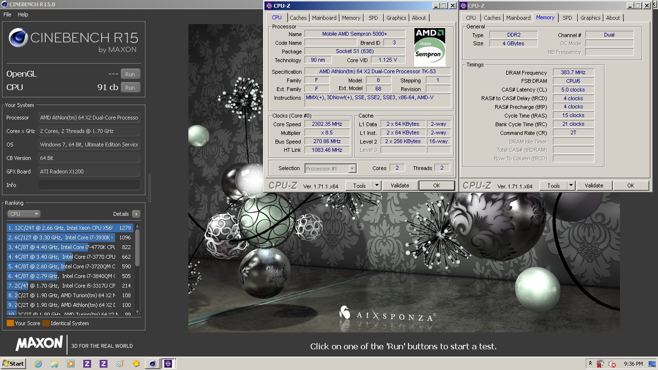This screenshot has height=370, width=658.
Task: Select ranking row Core i7-4770K 822
Action: tap(70, 247)
